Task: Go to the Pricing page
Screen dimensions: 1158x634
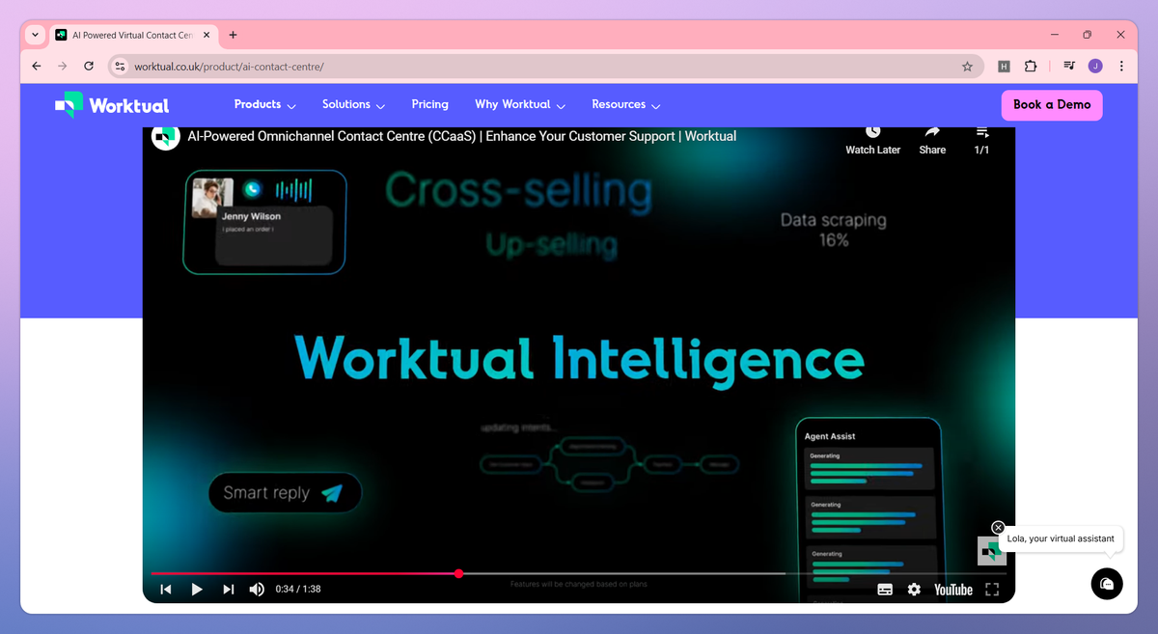Action: coord(429,104)
